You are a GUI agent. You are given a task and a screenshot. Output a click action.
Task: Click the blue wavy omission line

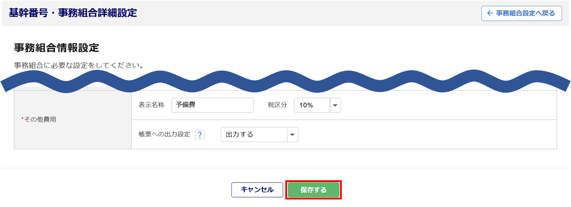point(285,81)
